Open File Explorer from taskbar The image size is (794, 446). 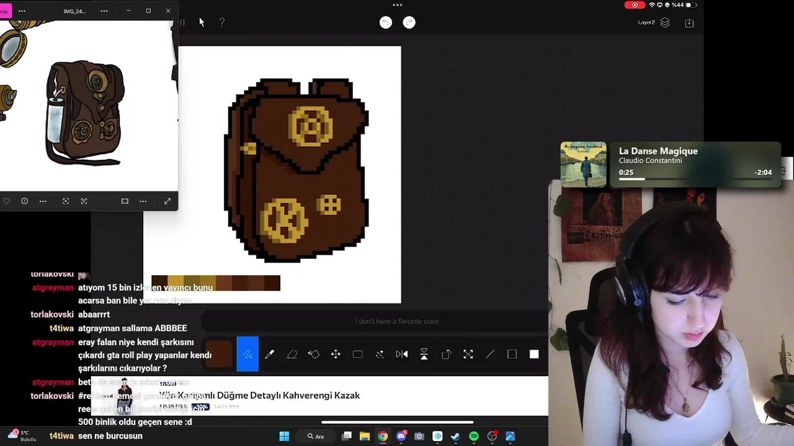click(365, 436)
